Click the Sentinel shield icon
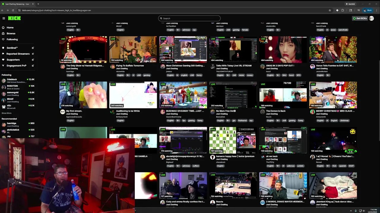380x213 pixels. (4, 48)
